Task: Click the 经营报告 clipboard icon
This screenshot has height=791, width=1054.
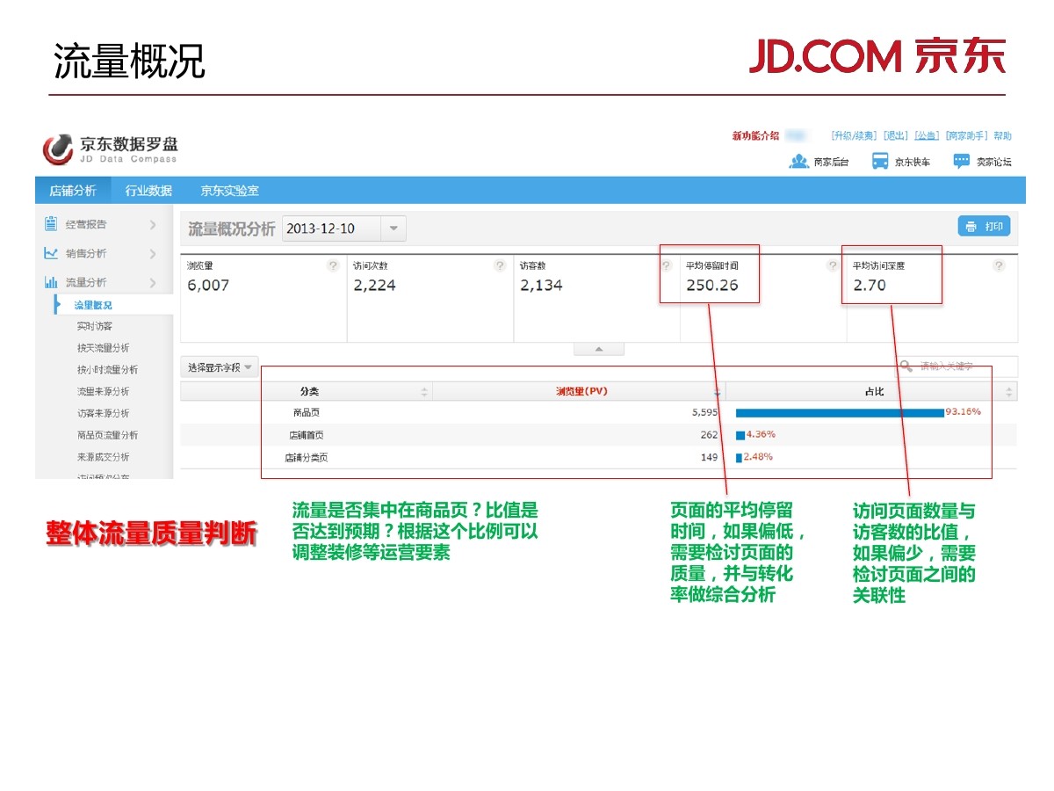Action: [51, 224]
